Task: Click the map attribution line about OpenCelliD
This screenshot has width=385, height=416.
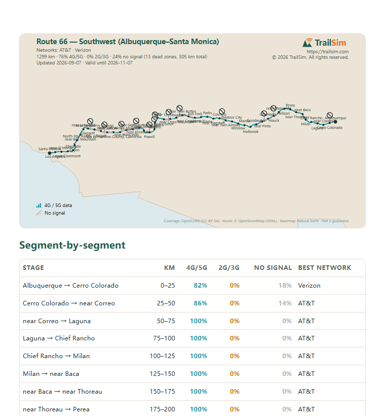Action: tap(256, 221)
